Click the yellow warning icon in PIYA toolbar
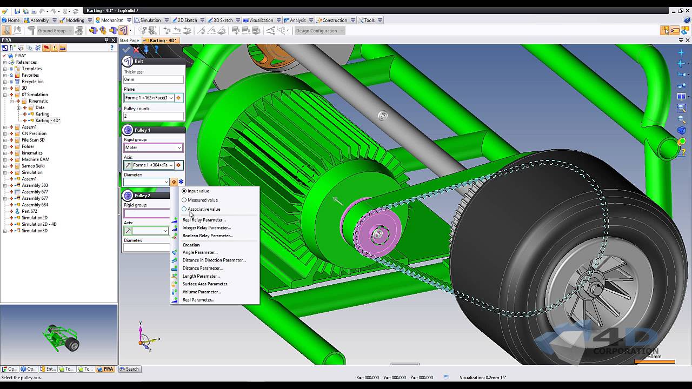The width and height of the screenshot is (692, 389). (x=55, y=48)
